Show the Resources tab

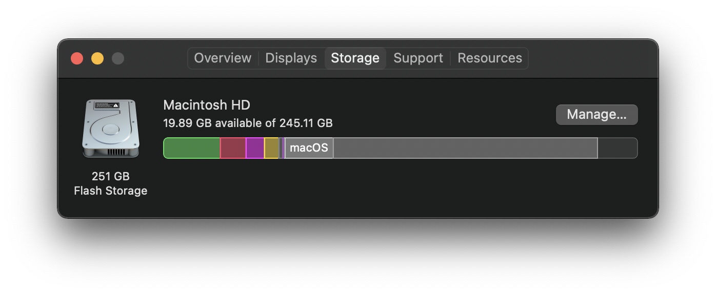point(489,58)
